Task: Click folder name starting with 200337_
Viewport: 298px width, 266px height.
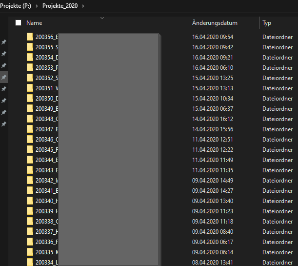Action: [x=47, y=232]
